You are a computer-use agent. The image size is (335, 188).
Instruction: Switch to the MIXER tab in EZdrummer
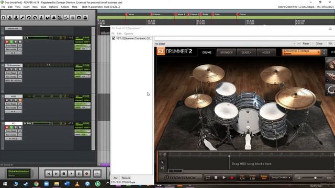point(266,52)
